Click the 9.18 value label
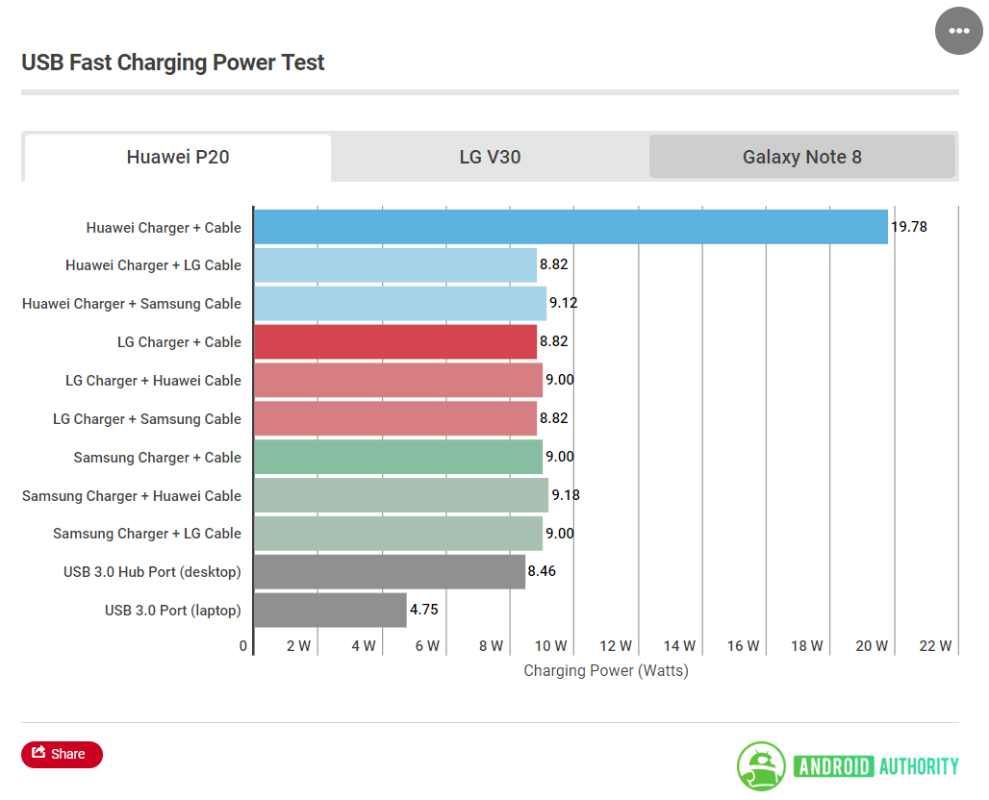Screen dimensions: 989x800 pos(566,495)
